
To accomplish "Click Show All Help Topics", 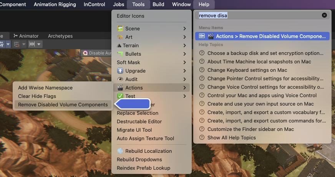I will point(262,137).
